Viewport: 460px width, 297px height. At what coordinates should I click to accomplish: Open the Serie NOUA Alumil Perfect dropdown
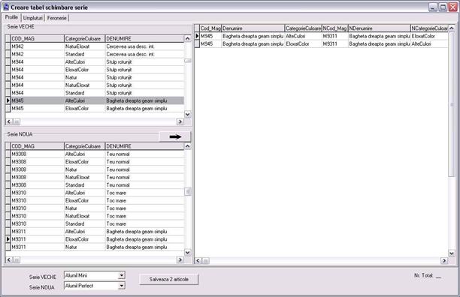click(x=122, y=286)
